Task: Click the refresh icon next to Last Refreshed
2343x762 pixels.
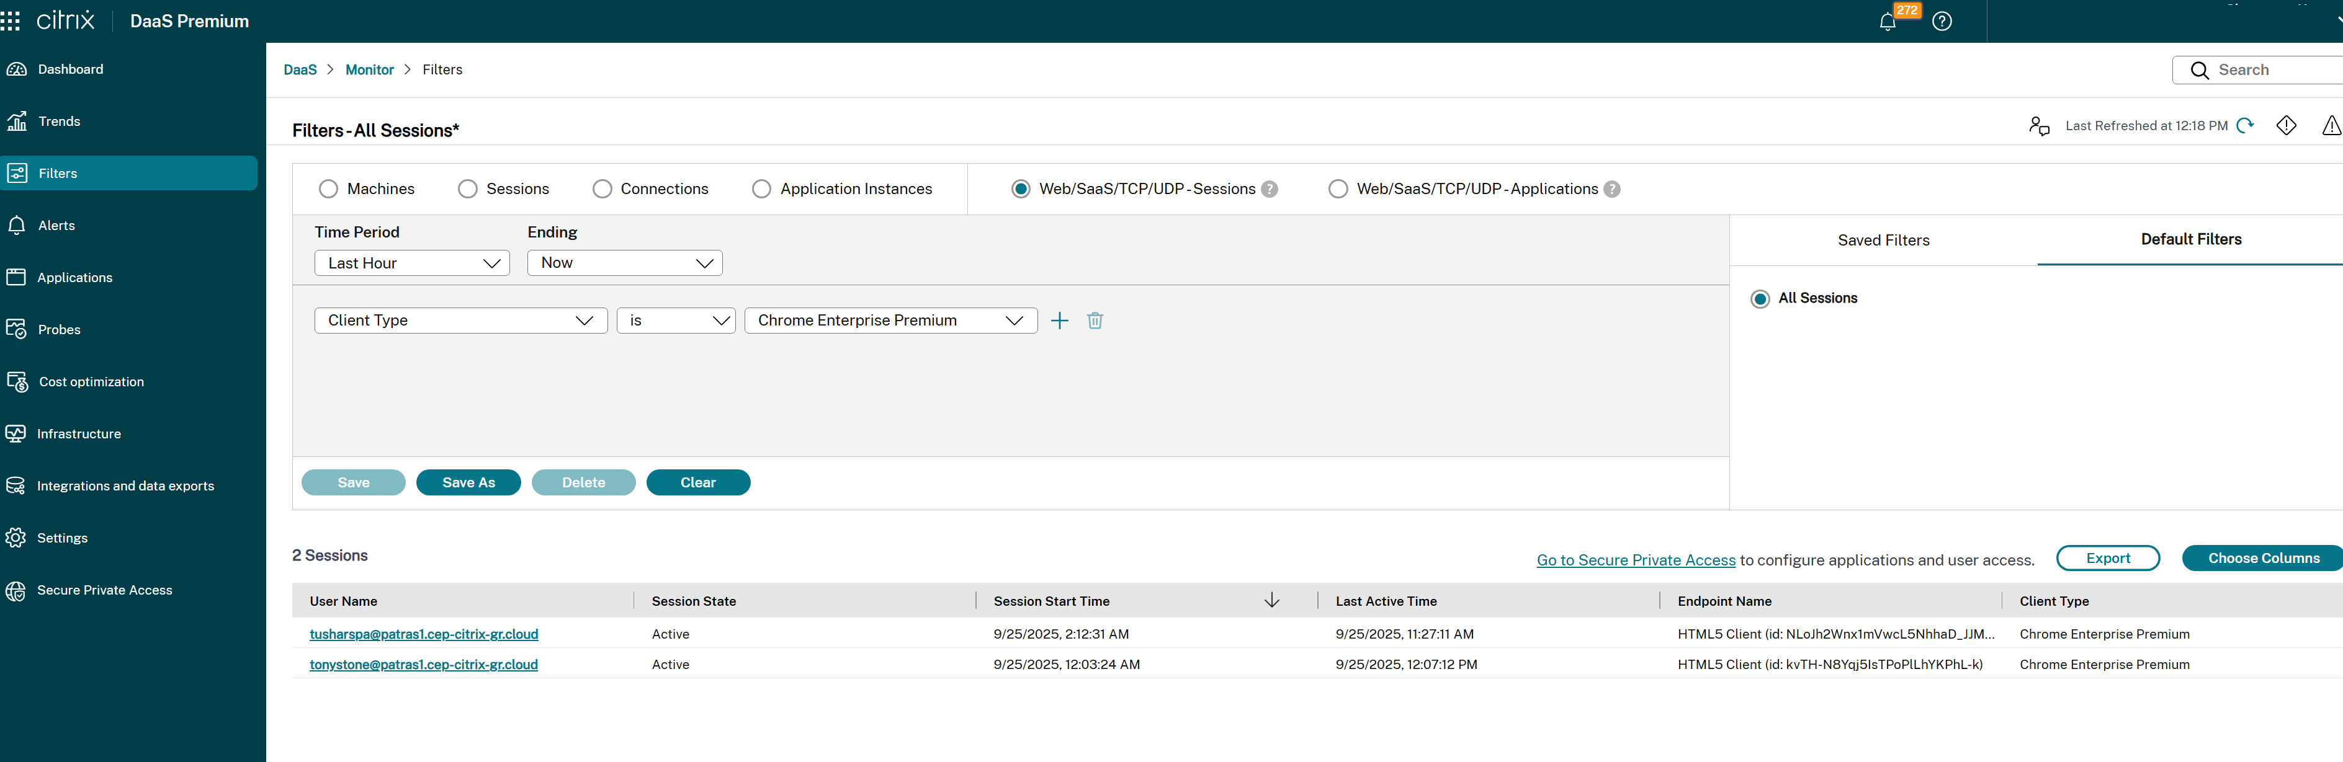Action: 2245,125
